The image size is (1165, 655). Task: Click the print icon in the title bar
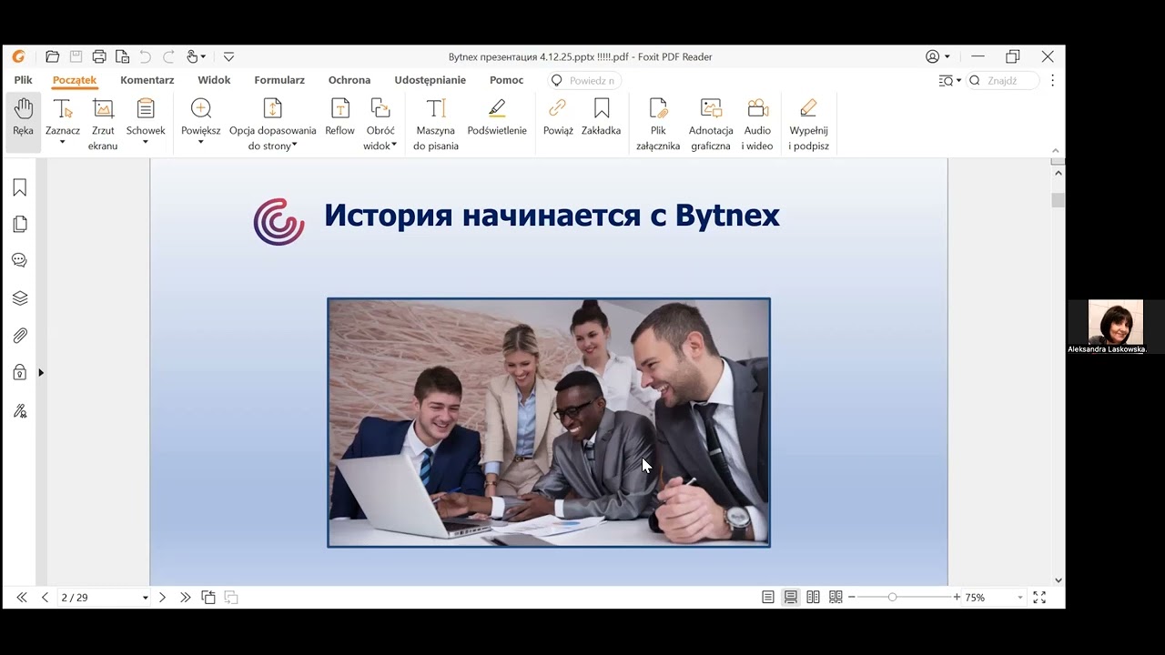[99, 56]
